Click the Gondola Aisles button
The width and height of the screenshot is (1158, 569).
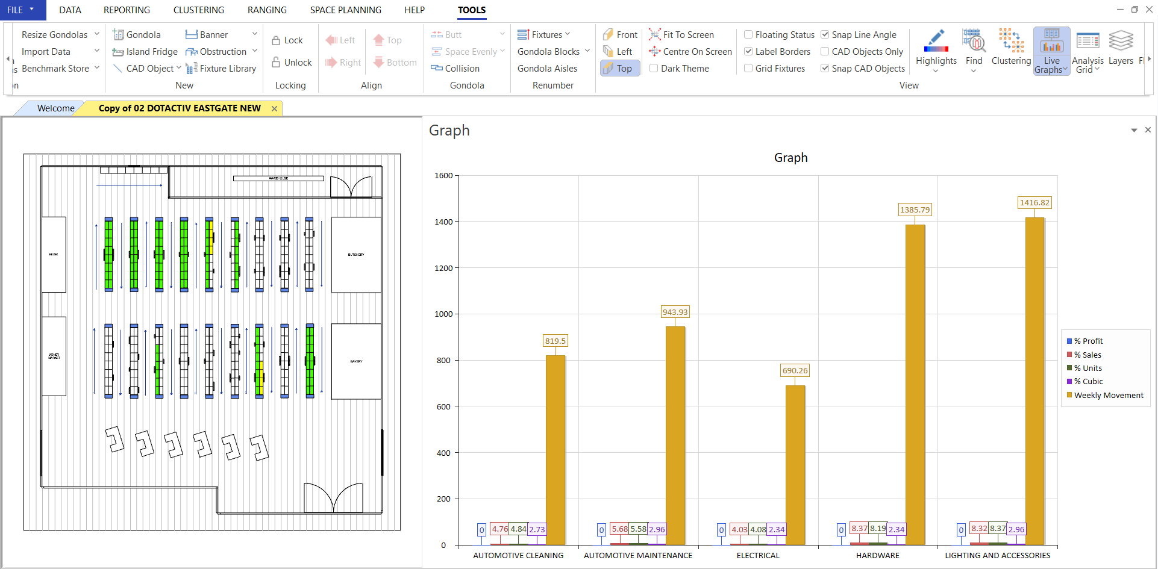point(547,69)
